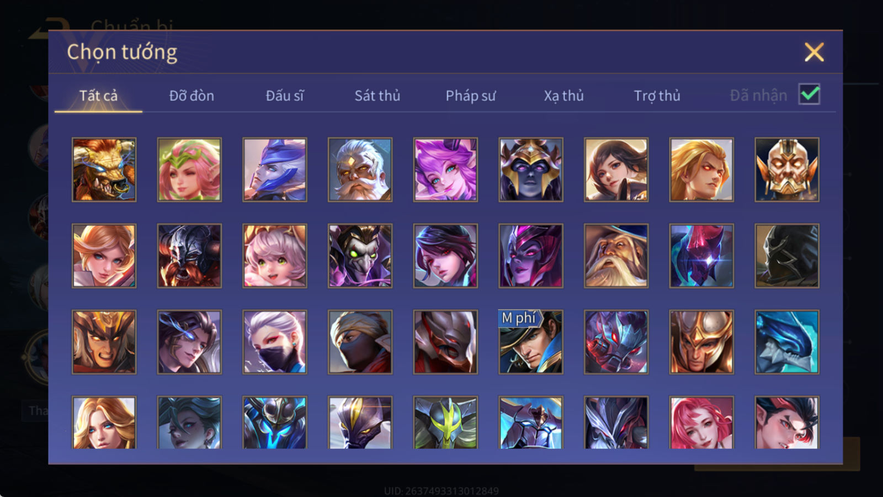Close the Chọn tướng dialog
Screen dimensions: 883x497
(x=814, y=52)
